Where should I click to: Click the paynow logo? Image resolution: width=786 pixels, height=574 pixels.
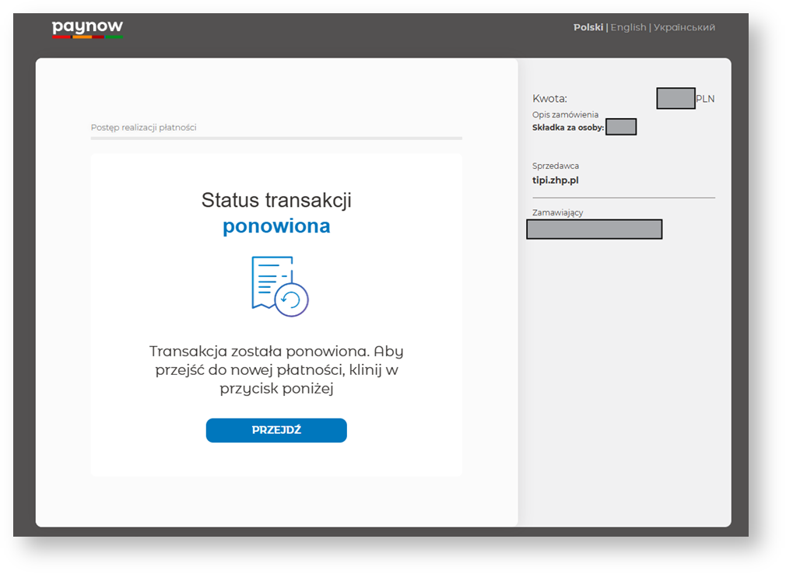(87, 29)
